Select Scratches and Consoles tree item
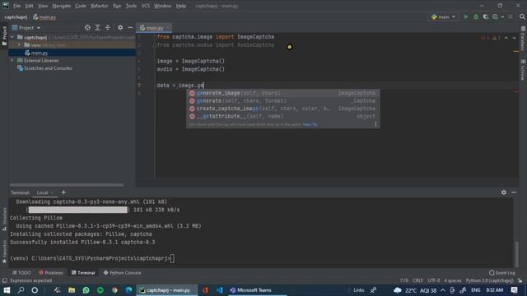The height and width of the screenshot is (296, 527). (x=48, y=68)
